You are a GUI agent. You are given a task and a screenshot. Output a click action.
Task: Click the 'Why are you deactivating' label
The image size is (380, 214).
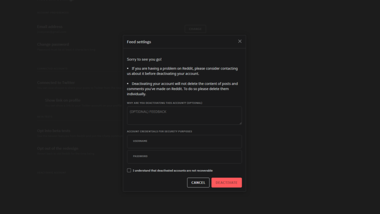coord(164,103)
